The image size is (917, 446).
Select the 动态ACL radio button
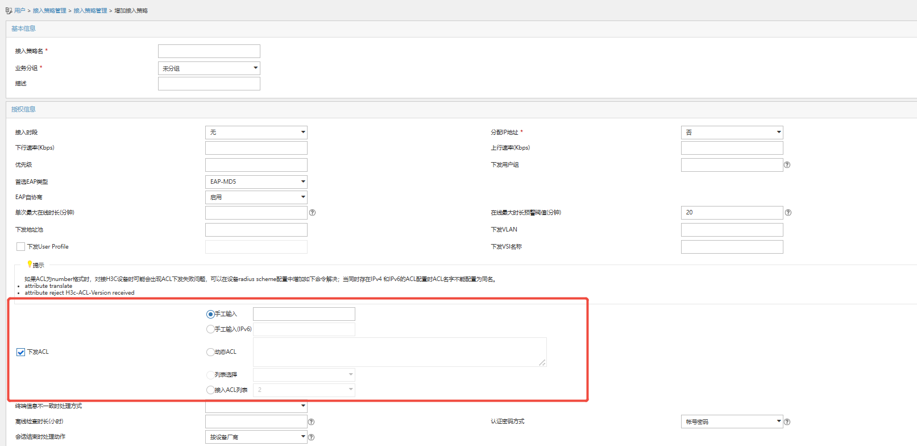pos(210,352)
